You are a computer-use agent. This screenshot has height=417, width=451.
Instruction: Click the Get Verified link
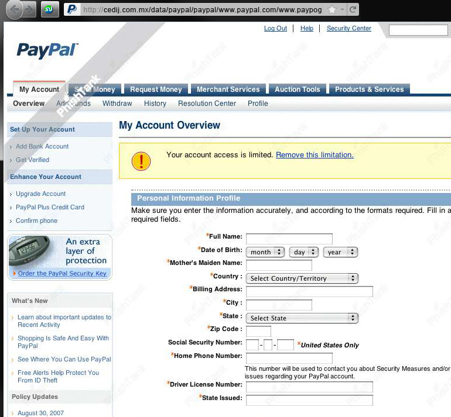click(32, 160)
